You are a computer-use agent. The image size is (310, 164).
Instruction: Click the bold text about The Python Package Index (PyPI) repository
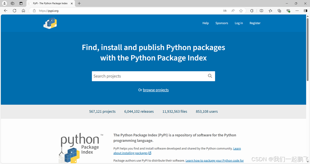pos(175,138)
